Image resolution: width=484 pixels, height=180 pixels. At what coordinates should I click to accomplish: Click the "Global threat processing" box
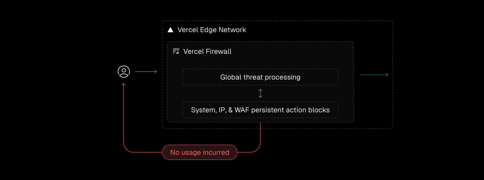click(260, 77)
